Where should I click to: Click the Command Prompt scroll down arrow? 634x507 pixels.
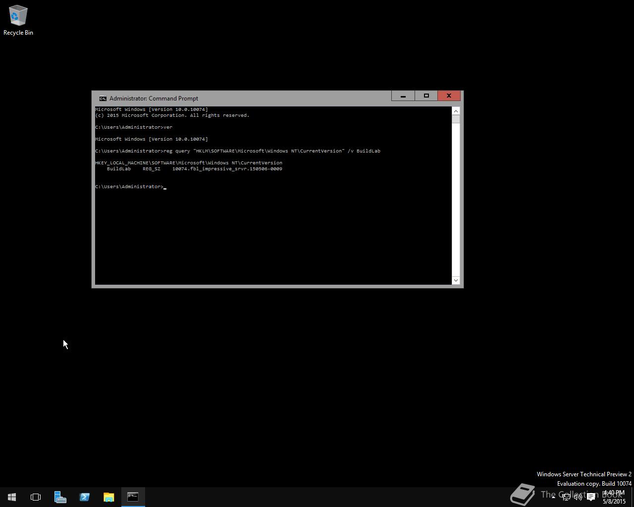click(456, 280)
